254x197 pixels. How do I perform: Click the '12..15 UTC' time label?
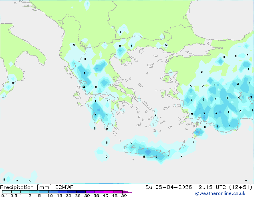click(x=211, y=187)
